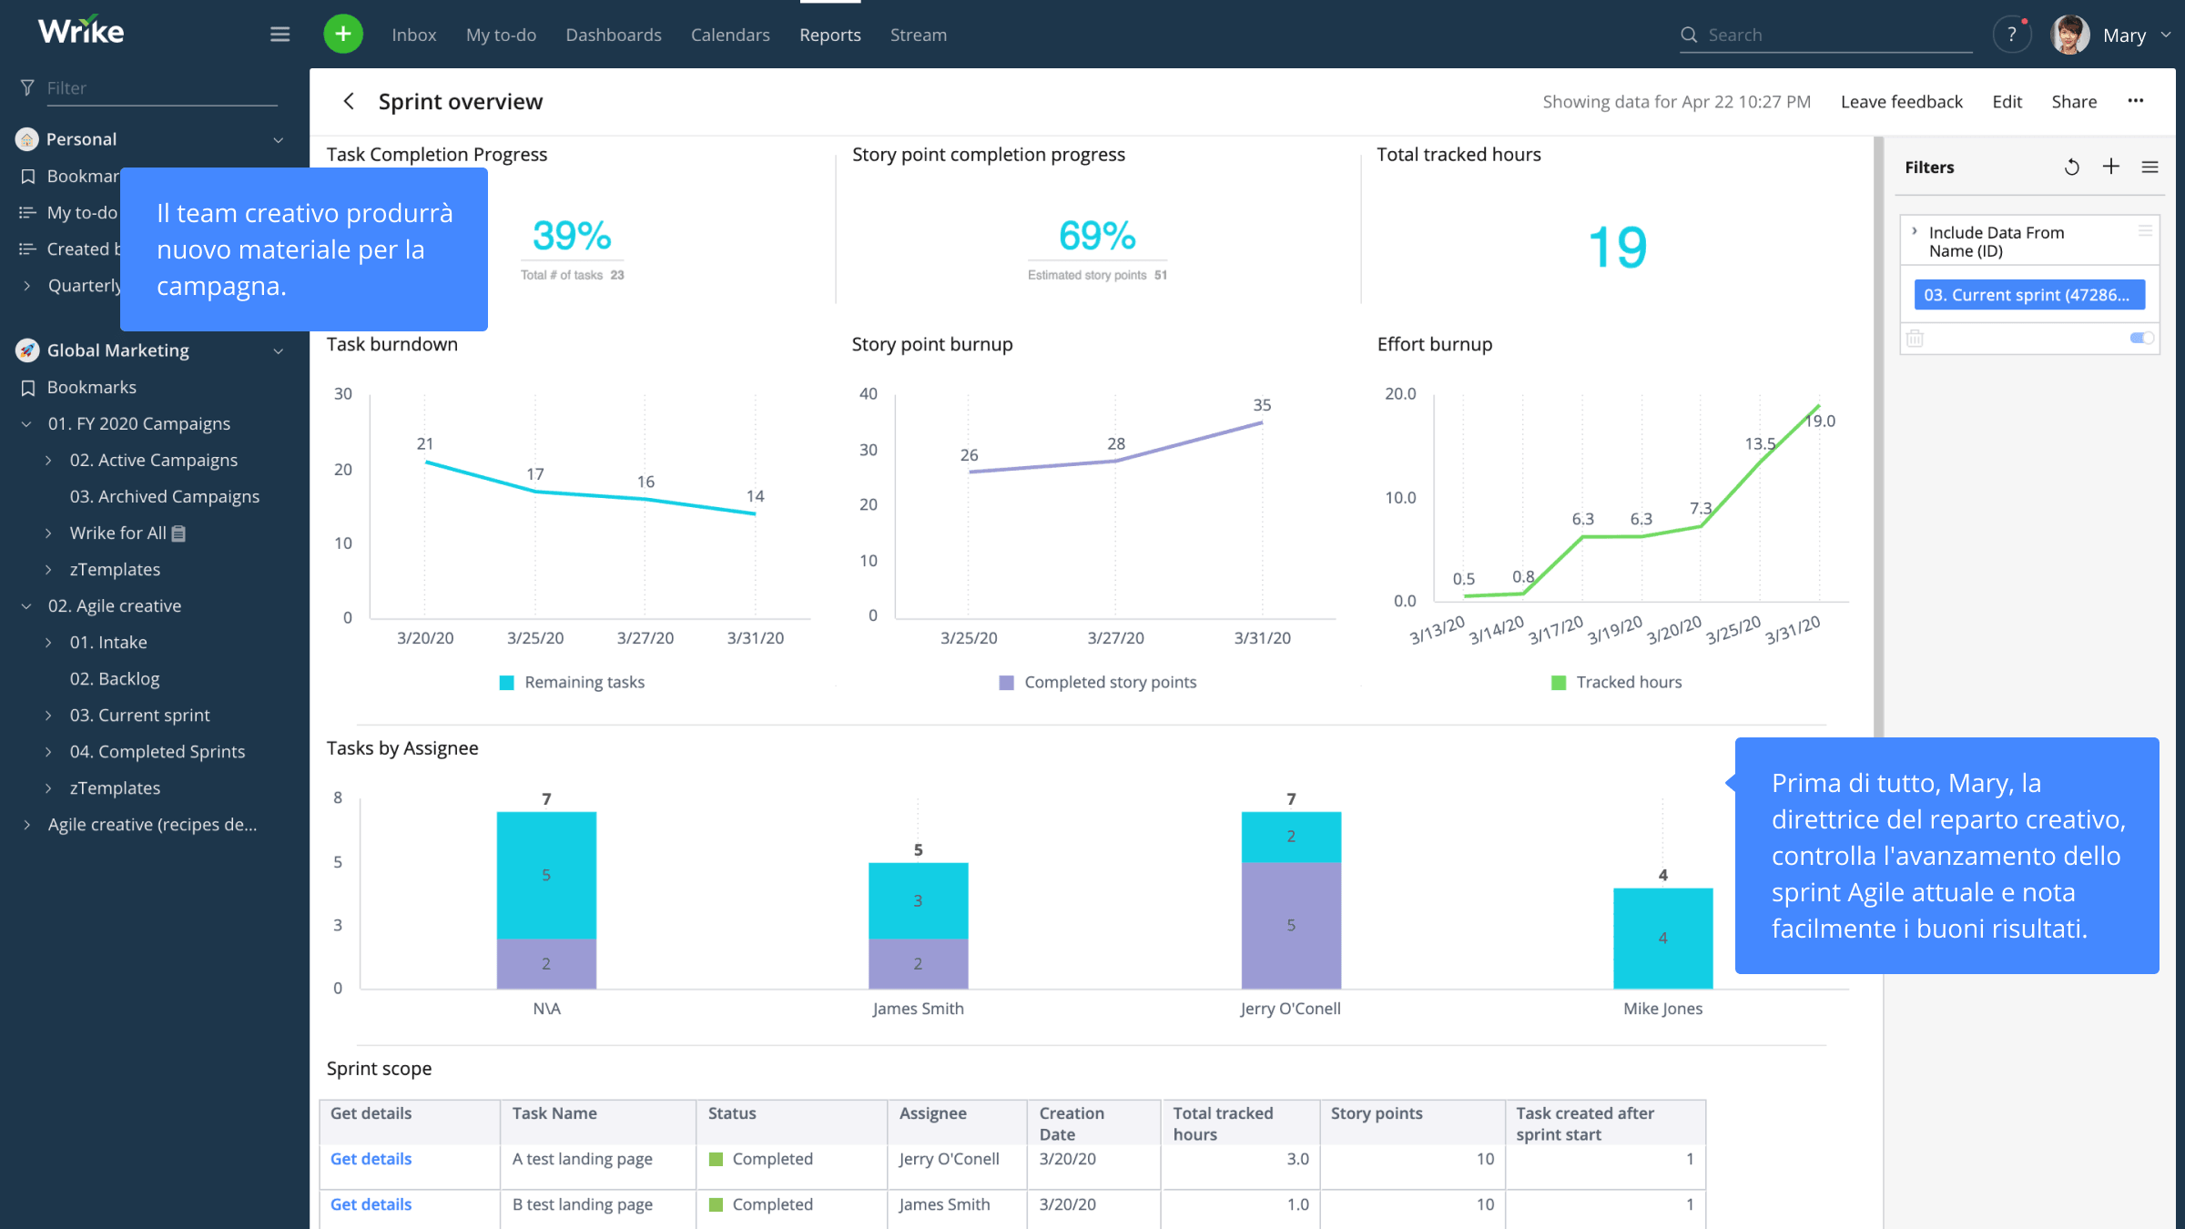Click the Share button
The height and width of the screenshot is (1229, 2185).
click(2074, 101)
